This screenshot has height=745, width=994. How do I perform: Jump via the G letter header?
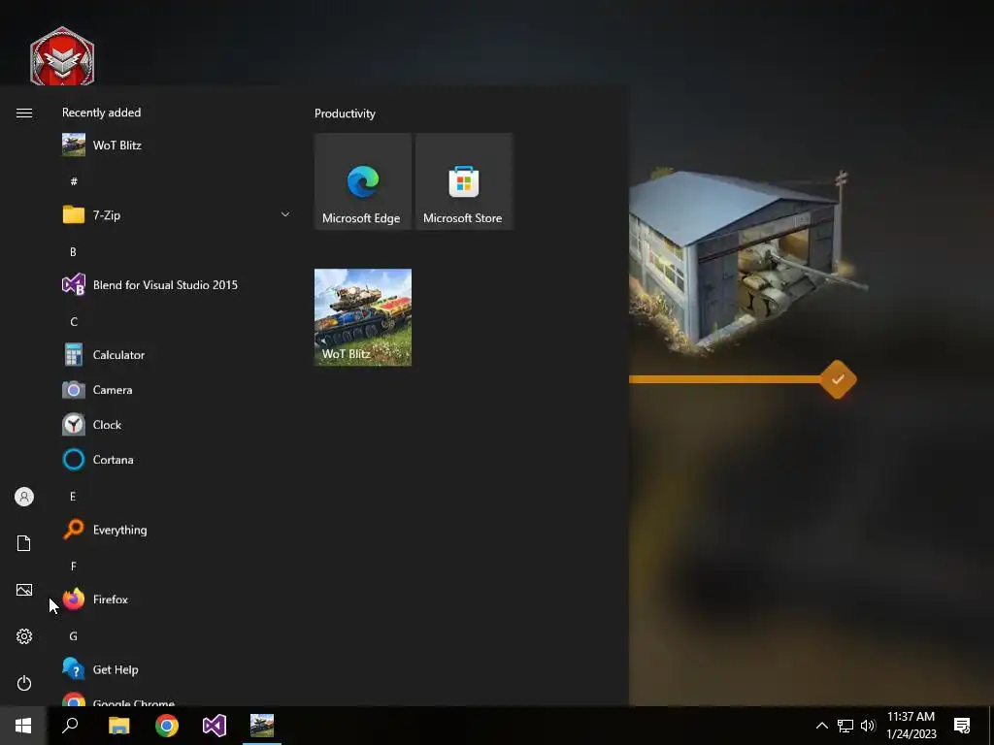(74, 636)
